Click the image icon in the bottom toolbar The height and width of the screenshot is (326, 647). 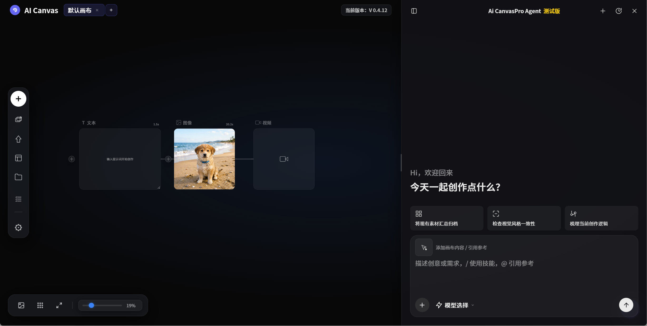click(21, 305)
